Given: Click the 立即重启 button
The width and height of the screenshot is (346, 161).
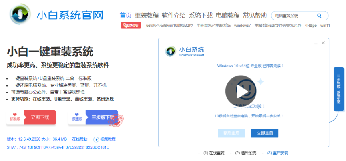Looking at the screenshot, I should (265, 133).
